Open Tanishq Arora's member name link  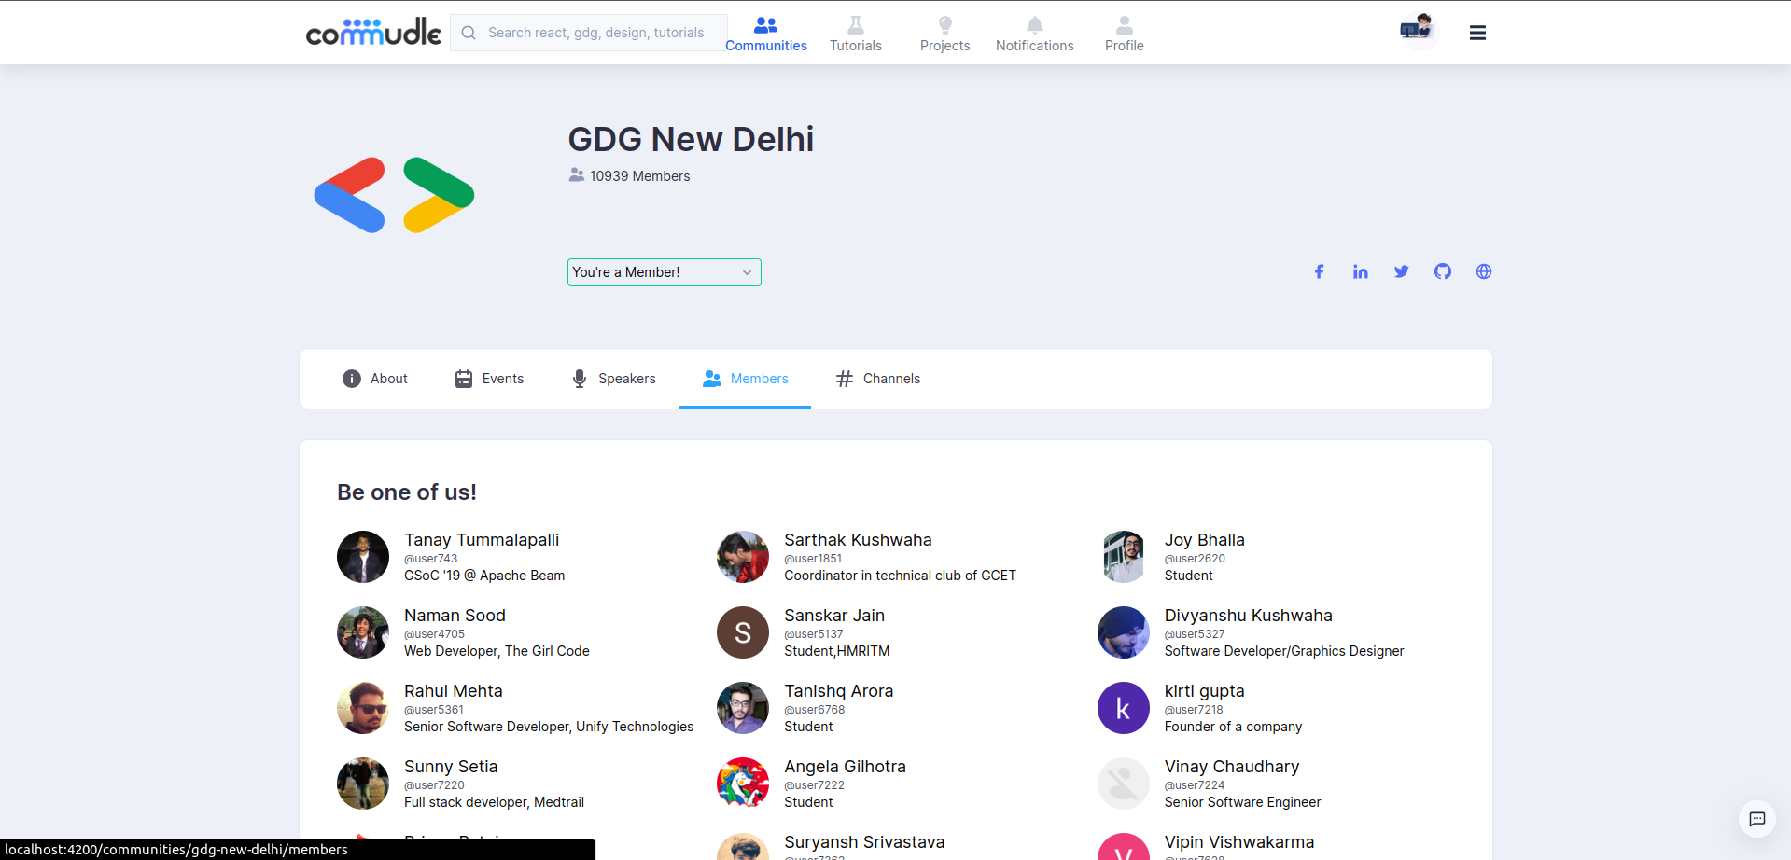[x=838, y=691]
